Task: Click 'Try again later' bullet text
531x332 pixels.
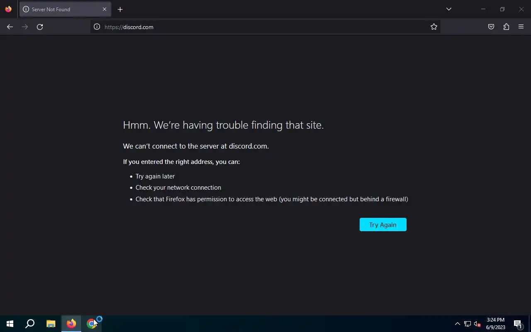Action: click(155, 176)
